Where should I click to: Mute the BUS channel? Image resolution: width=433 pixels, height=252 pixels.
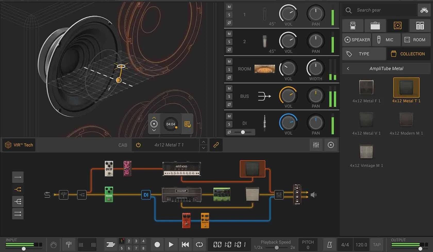pos(229,89)
